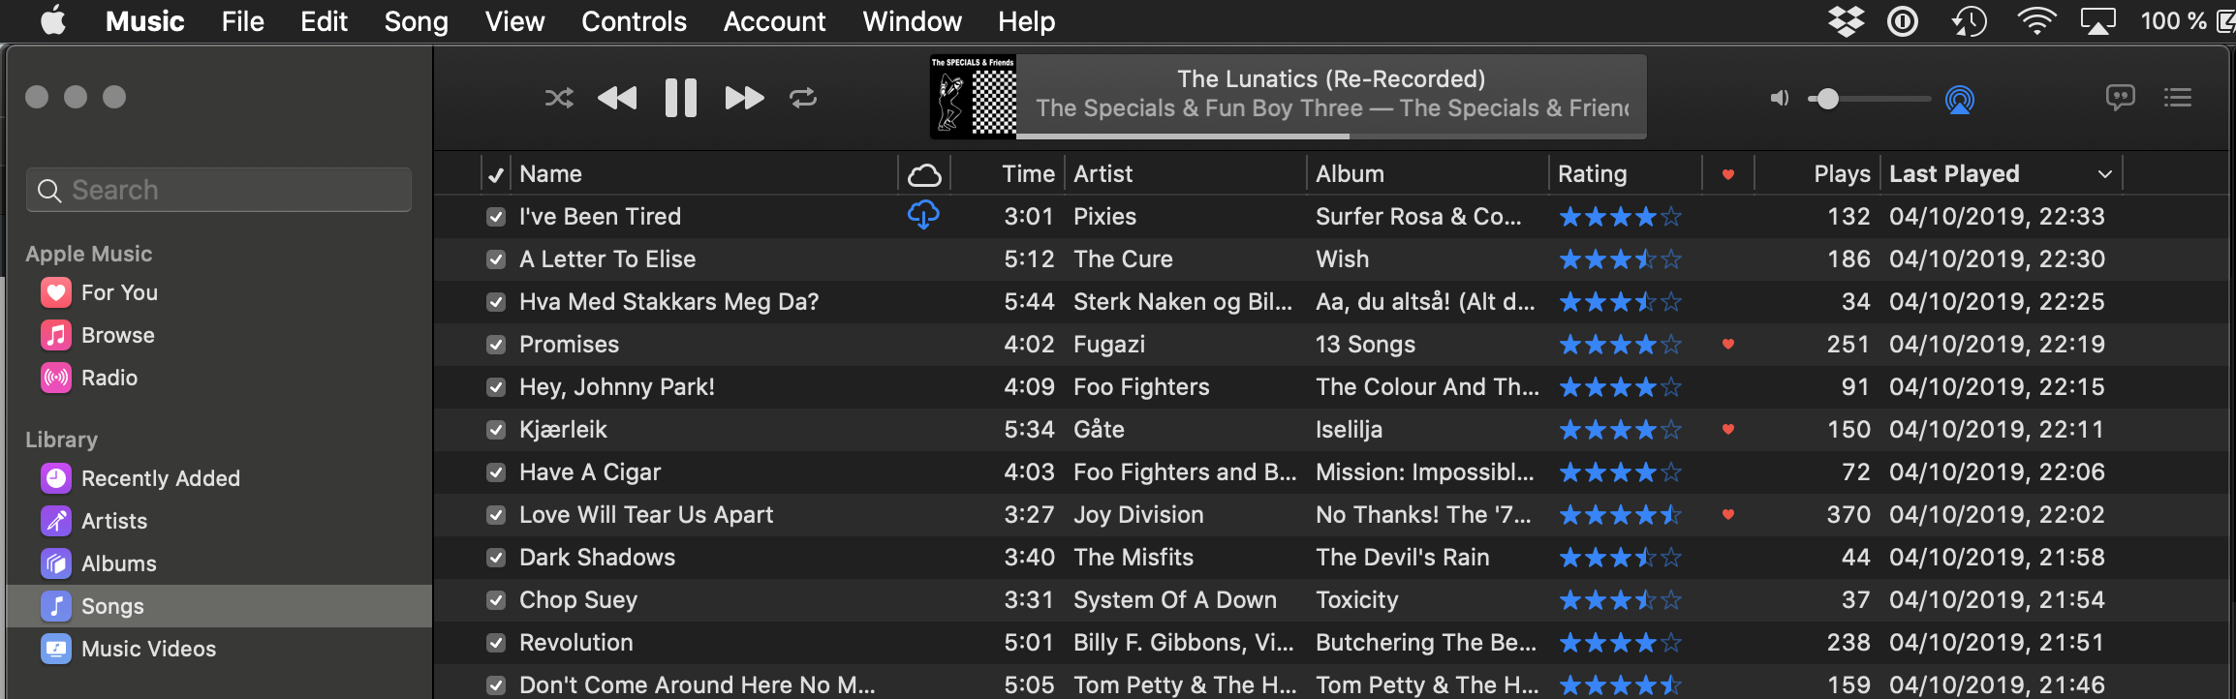2236x699 pixels.
Task: Click The Specials album artwork thumbnail
Action: 973,96
